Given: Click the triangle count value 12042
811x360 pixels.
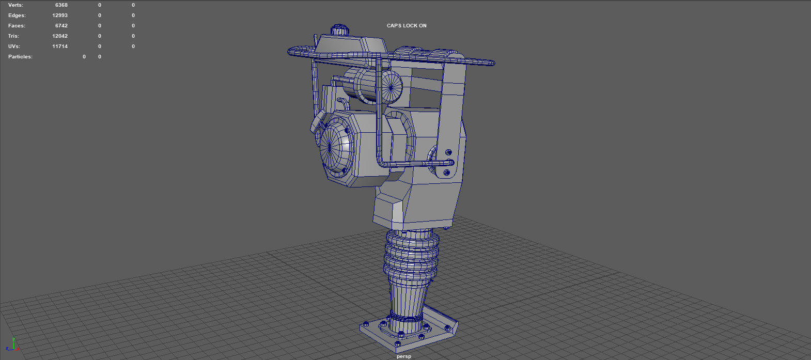Looking at the screenshot, I should click(60, 36).
